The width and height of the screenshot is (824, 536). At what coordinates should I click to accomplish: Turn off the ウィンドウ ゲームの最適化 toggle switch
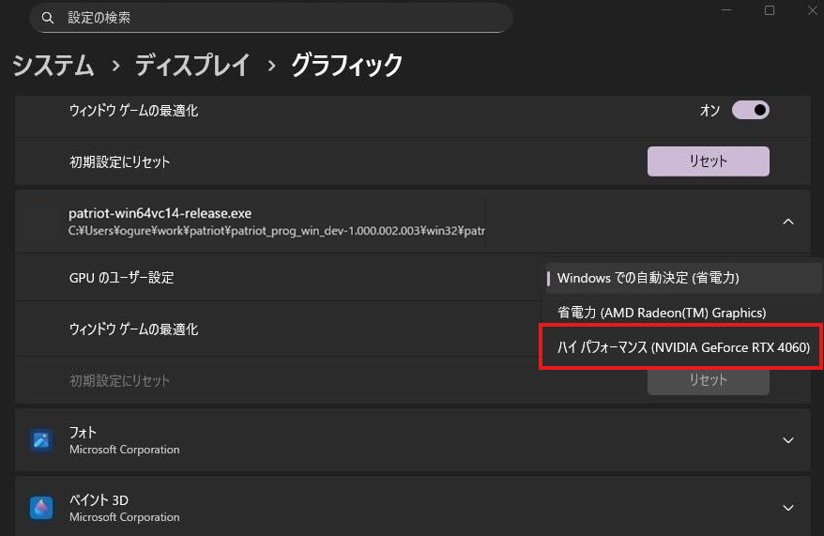point(750,111)
